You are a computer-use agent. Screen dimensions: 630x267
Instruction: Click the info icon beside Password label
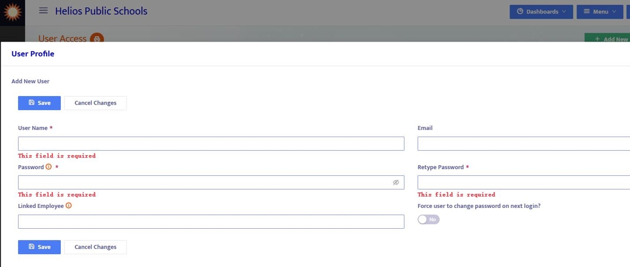pos(48,167)
